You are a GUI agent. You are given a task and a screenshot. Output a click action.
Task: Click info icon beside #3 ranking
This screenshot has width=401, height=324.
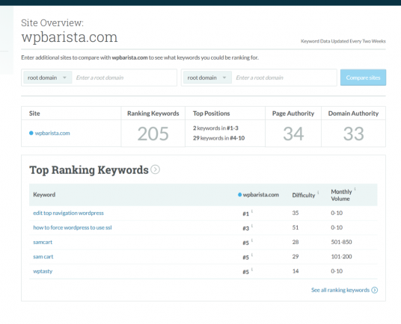(x=252, y=225)
